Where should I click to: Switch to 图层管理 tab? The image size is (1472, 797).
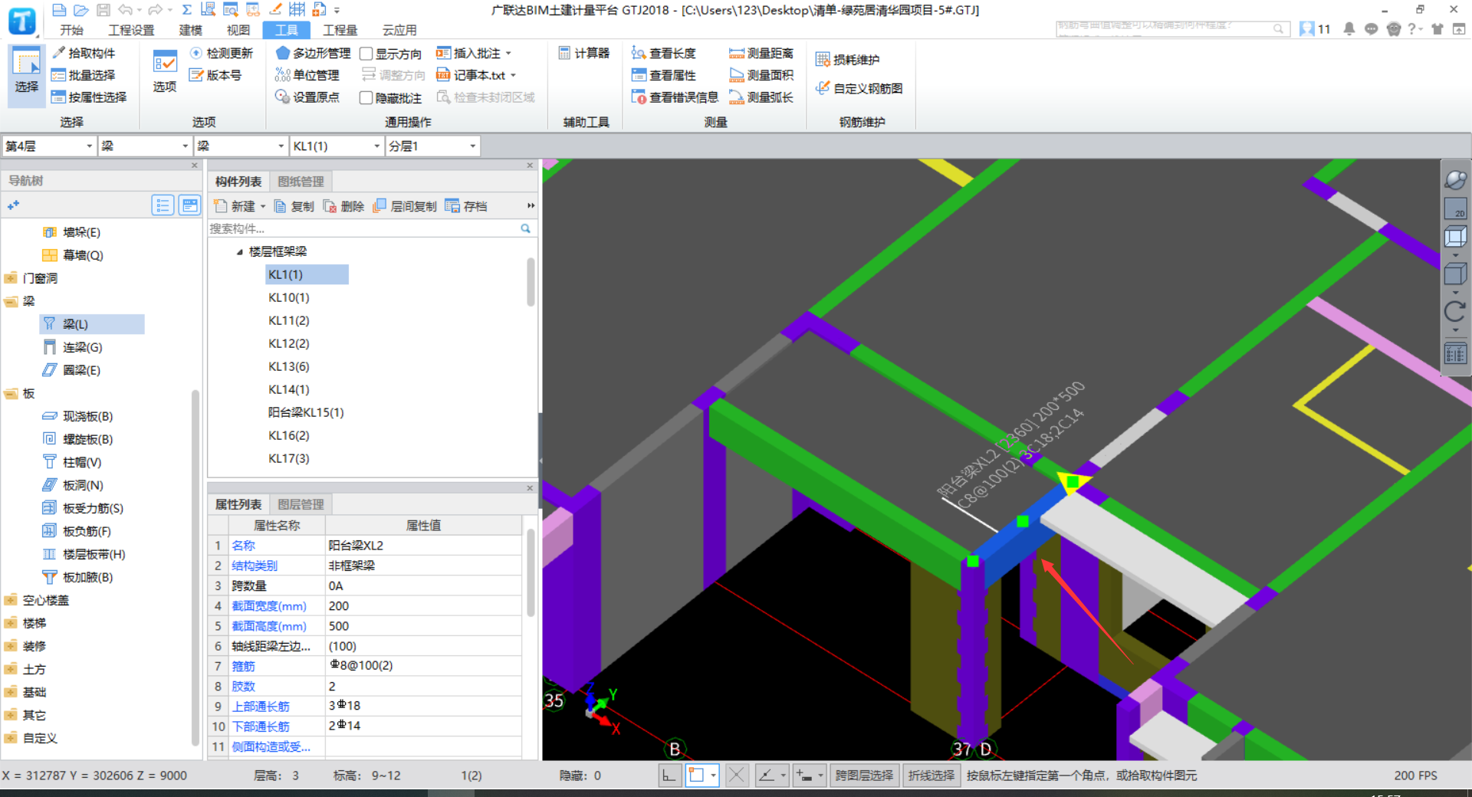pos(301,504)
